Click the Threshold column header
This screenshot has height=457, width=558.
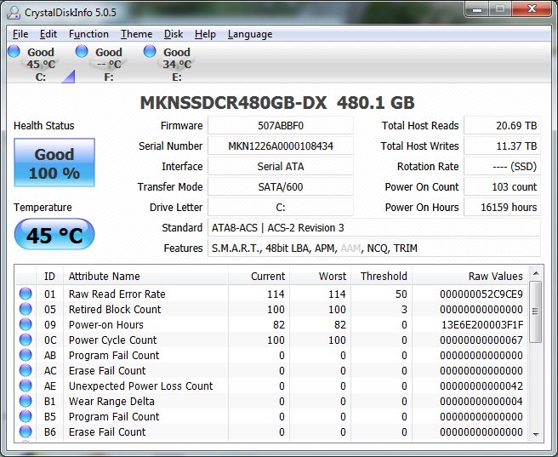tap(381, 277)
